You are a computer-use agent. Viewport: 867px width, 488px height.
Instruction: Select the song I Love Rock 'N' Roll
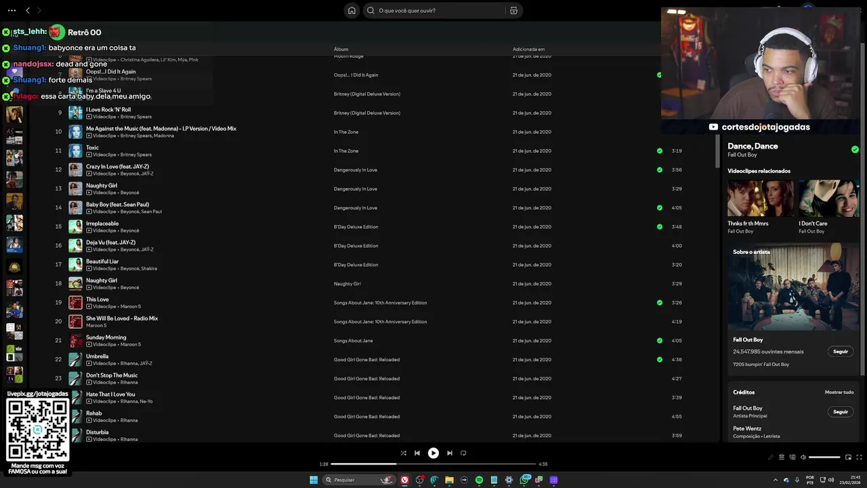coord(108,109)
